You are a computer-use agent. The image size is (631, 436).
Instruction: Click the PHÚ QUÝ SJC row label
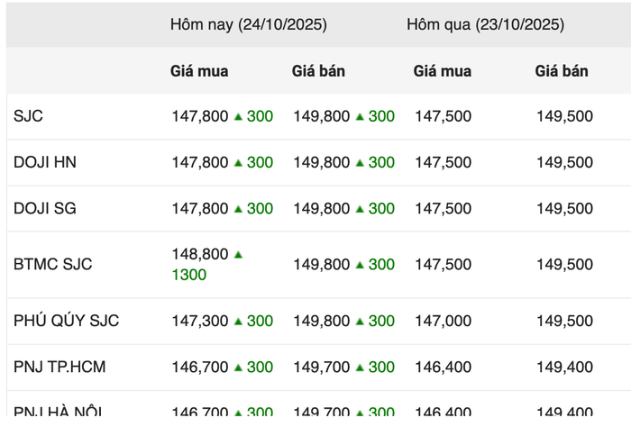(67, 321)
